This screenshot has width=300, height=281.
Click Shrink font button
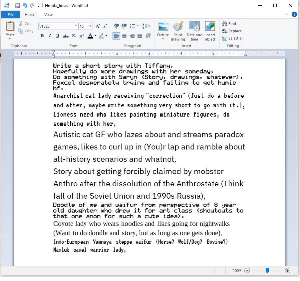click(105, 26)
